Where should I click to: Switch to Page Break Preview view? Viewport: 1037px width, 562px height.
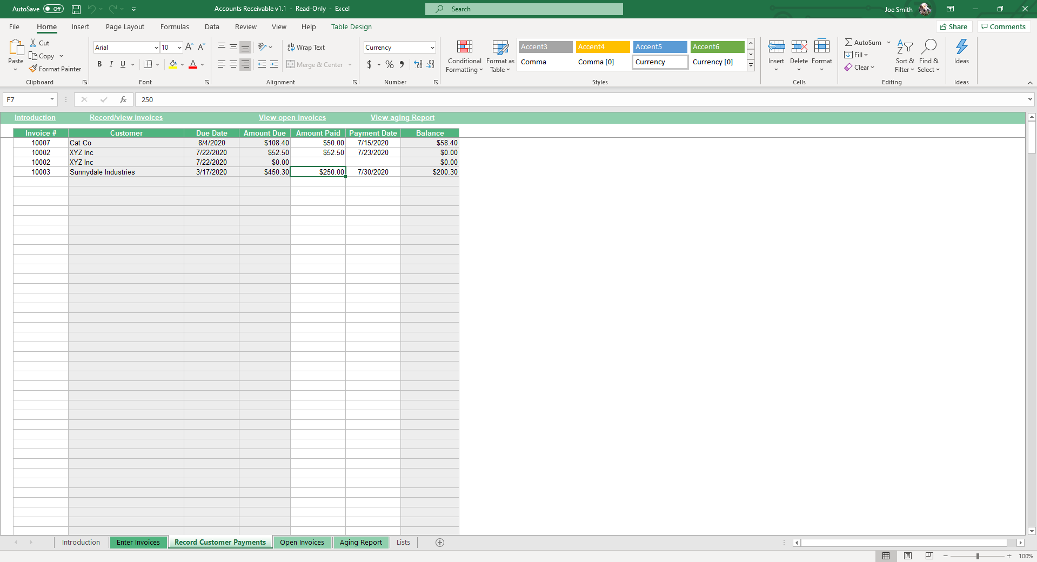pos(929,556)
